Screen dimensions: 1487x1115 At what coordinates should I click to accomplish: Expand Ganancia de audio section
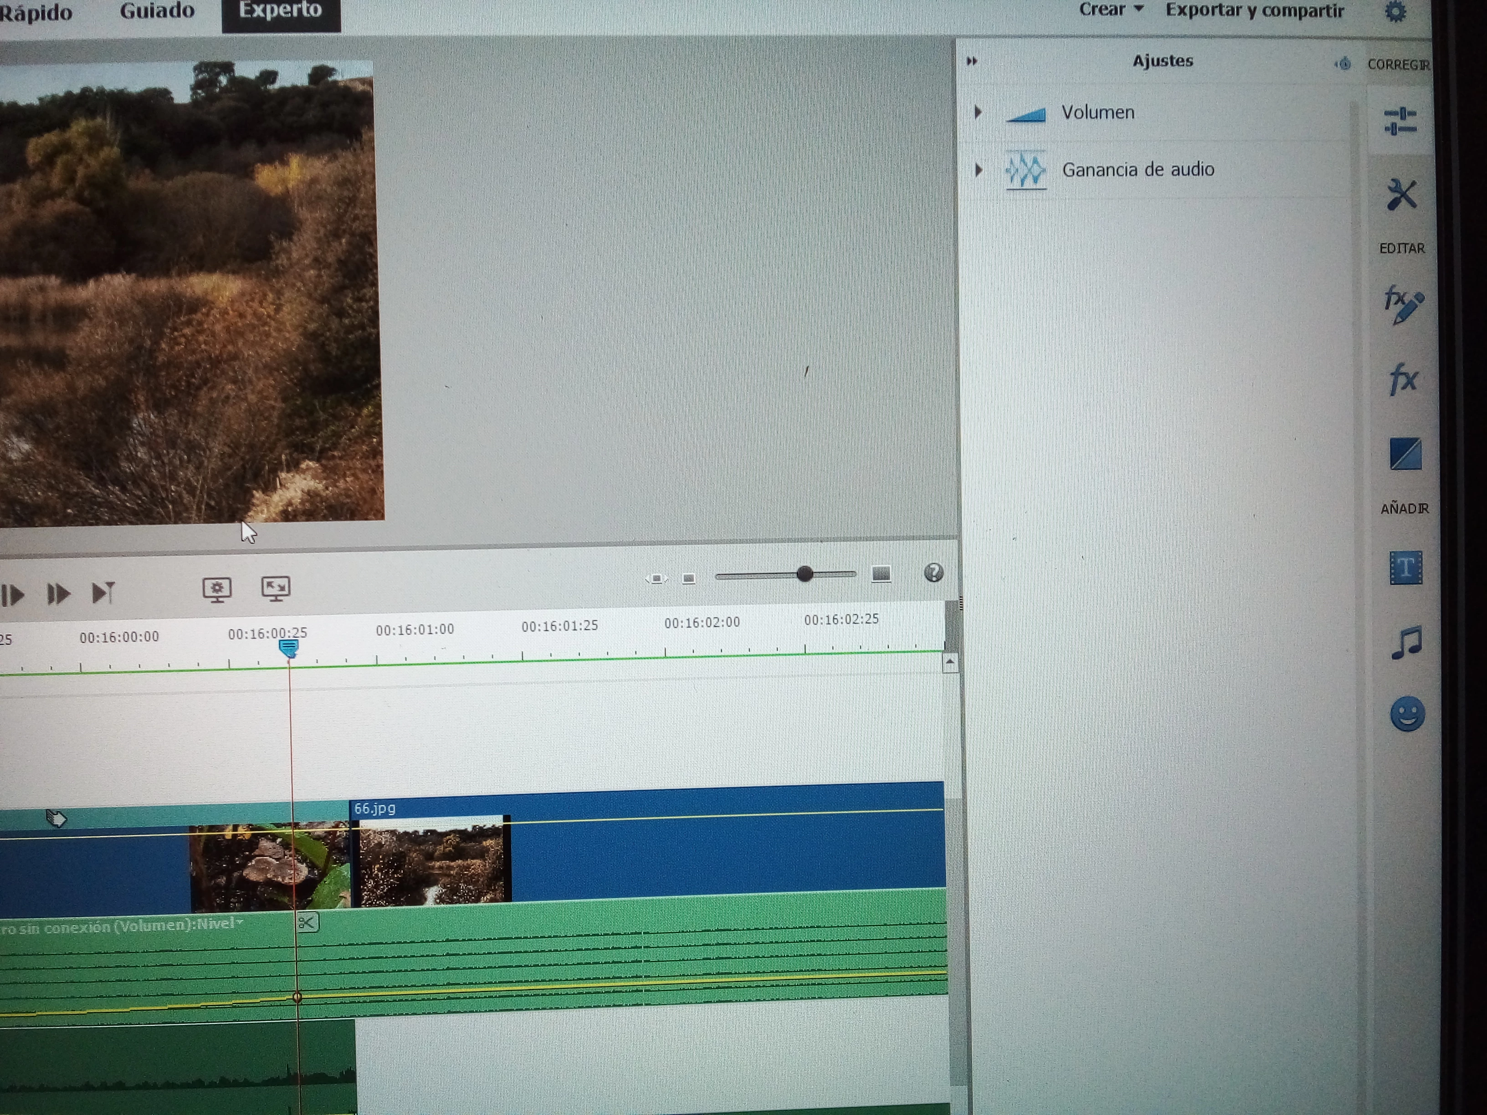(x=979, y=170)
